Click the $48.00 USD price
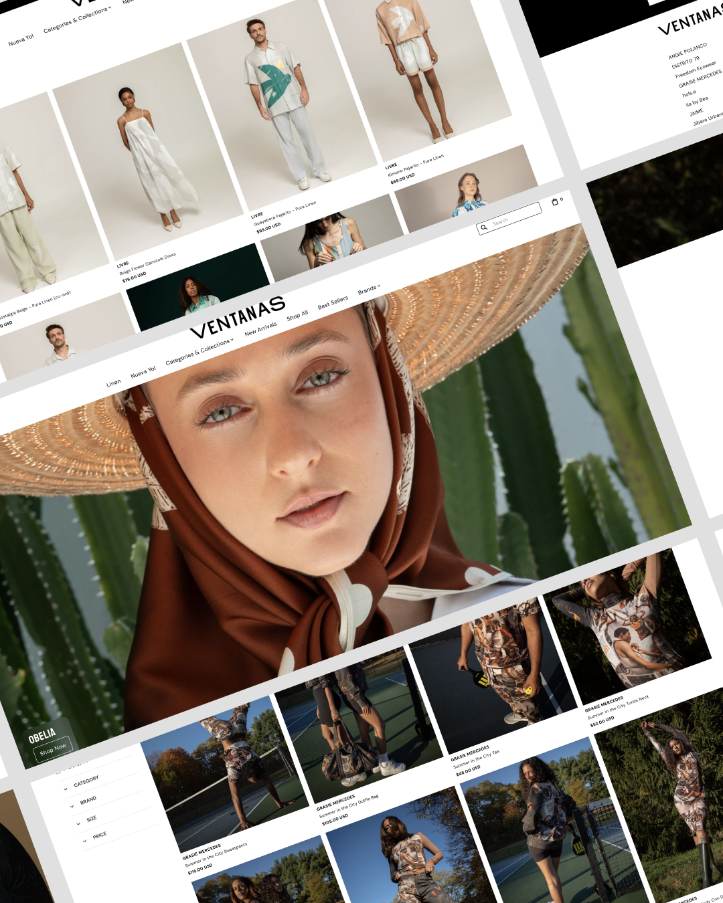Screen dimensions: 723x903 (468, 771)
